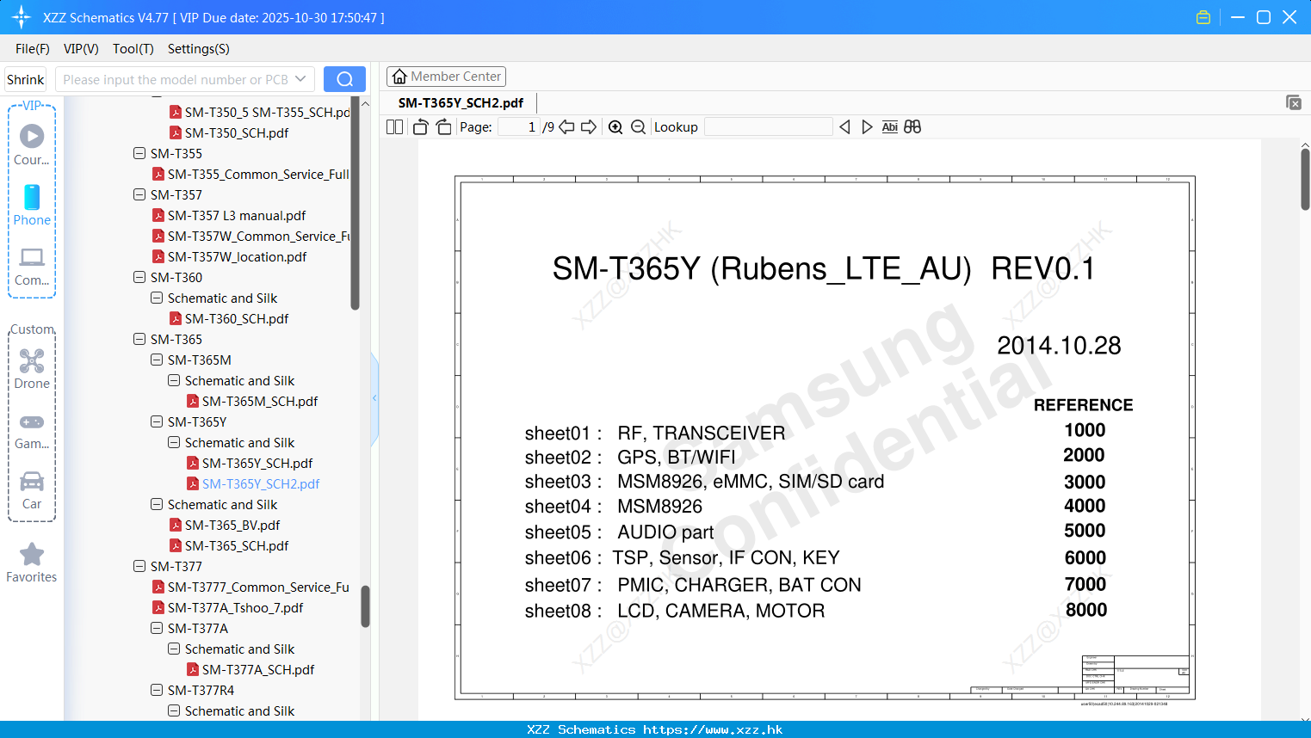Open the Drone category
1311x738 pixels.
coord(32,370)
